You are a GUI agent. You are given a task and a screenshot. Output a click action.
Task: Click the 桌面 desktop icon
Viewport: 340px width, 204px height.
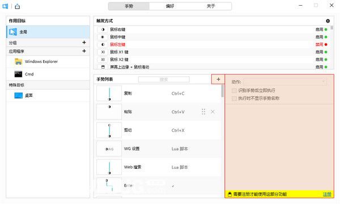[x=19, y=95]
